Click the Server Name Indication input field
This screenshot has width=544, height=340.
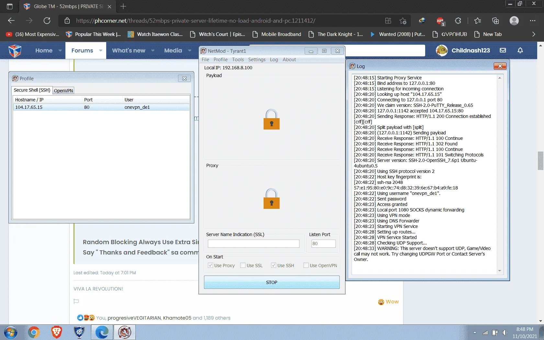(x=254, y=244)
